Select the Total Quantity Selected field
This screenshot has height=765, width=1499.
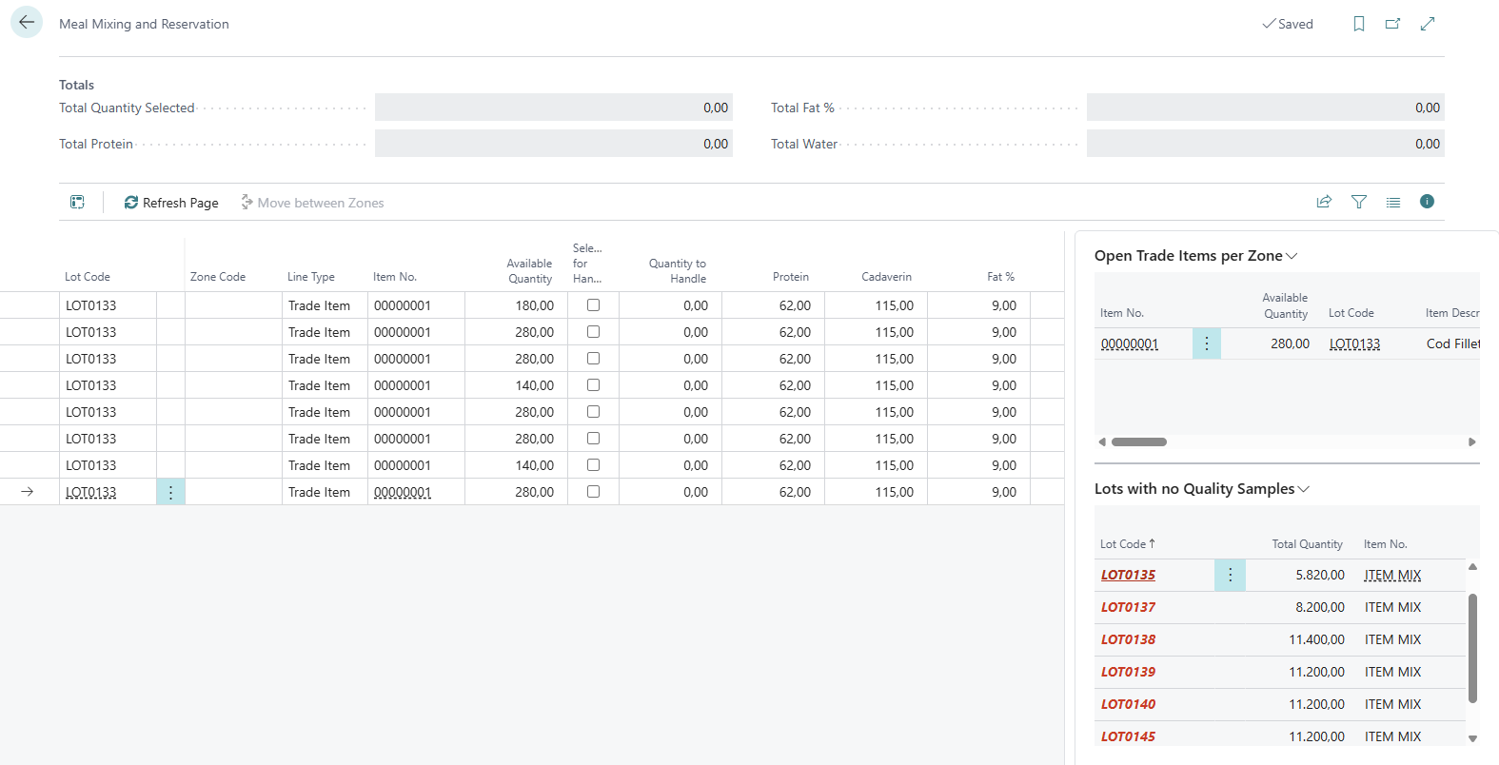(x=554, y=108)
